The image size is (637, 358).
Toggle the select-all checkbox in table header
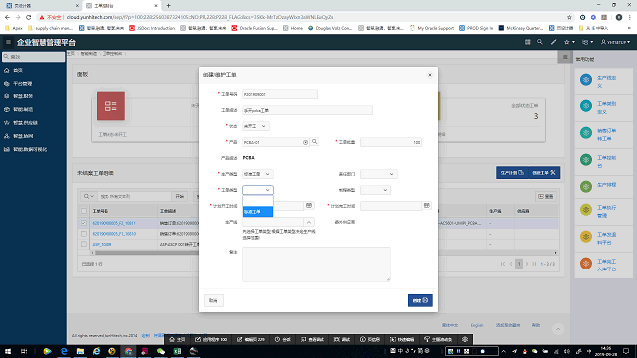(84, 211)
